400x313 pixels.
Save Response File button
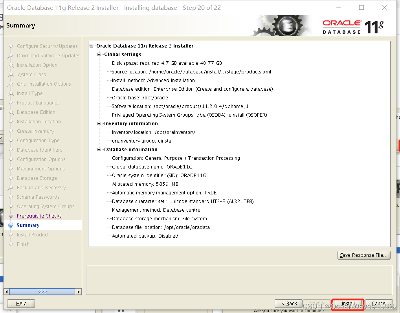(x=364, y=255)
